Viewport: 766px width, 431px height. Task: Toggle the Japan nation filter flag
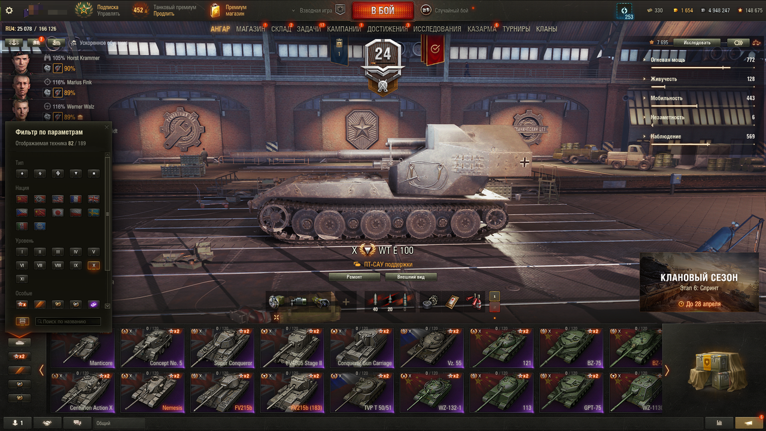tap(58, 212)
